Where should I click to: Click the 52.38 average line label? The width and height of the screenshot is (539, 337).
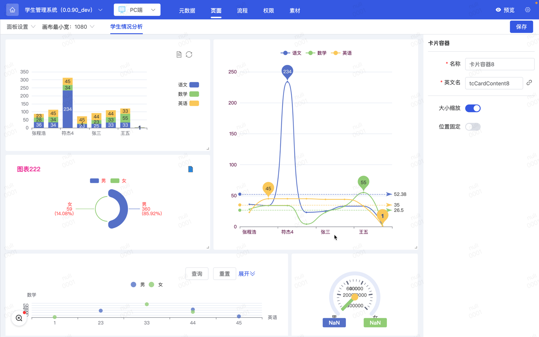[400, 194]
